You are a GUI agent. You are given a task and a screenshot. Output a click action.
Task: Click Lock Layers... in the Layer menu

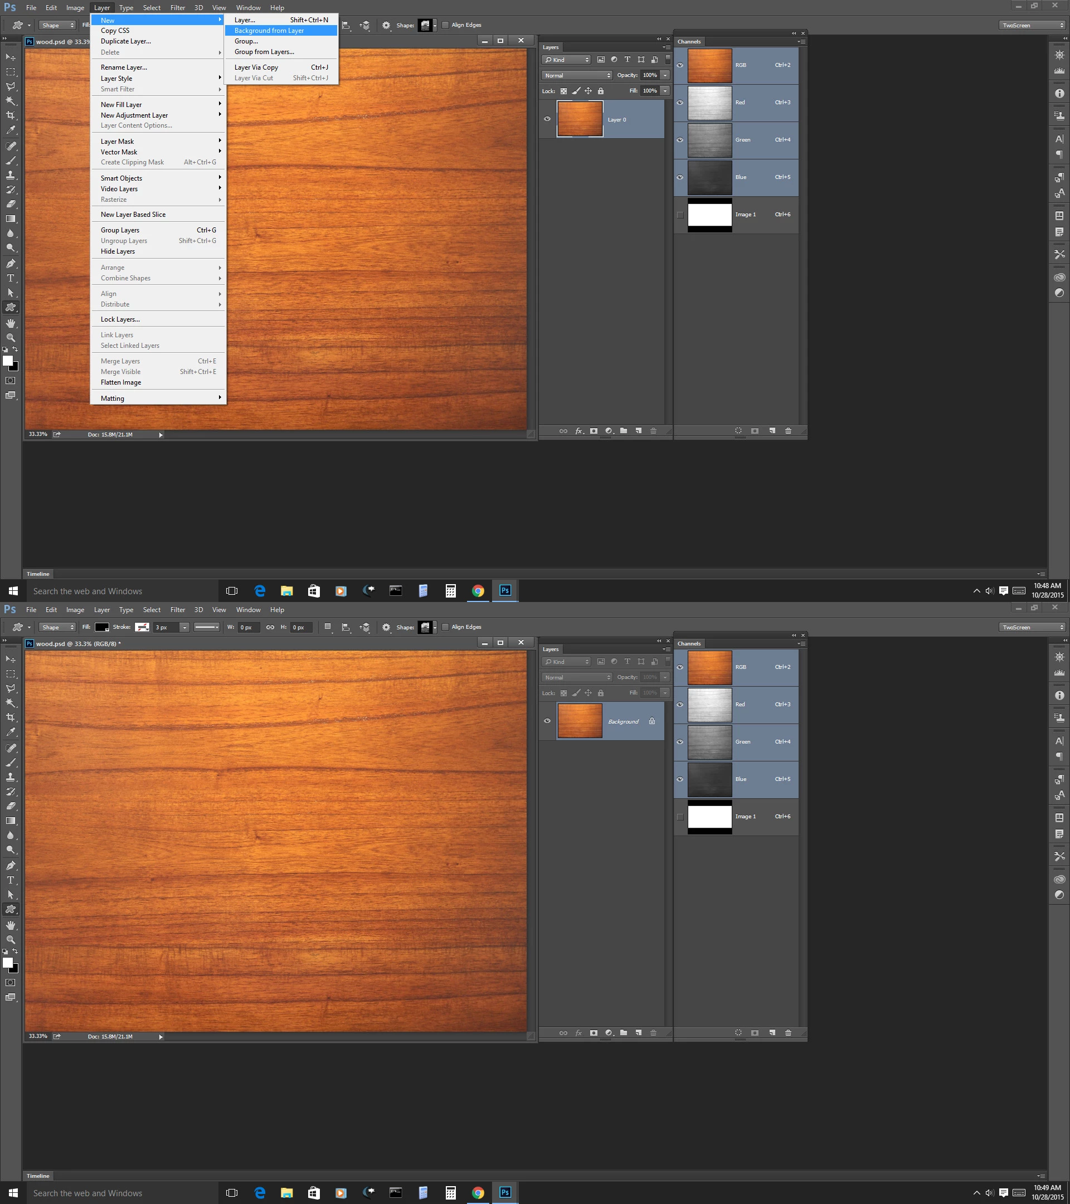point(120,319)
